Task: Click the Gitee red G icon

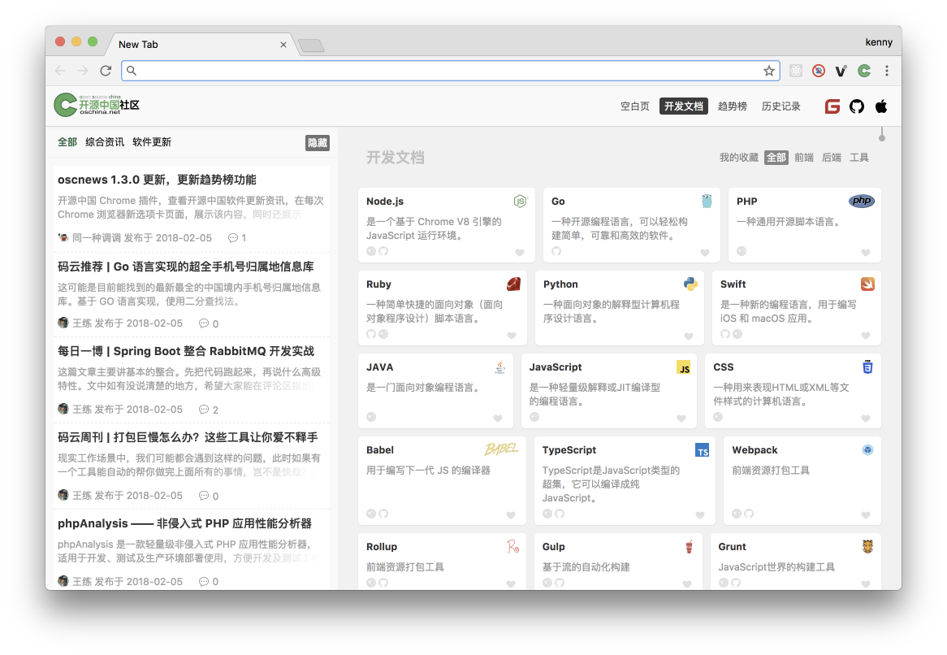Action: pos(832,106)
